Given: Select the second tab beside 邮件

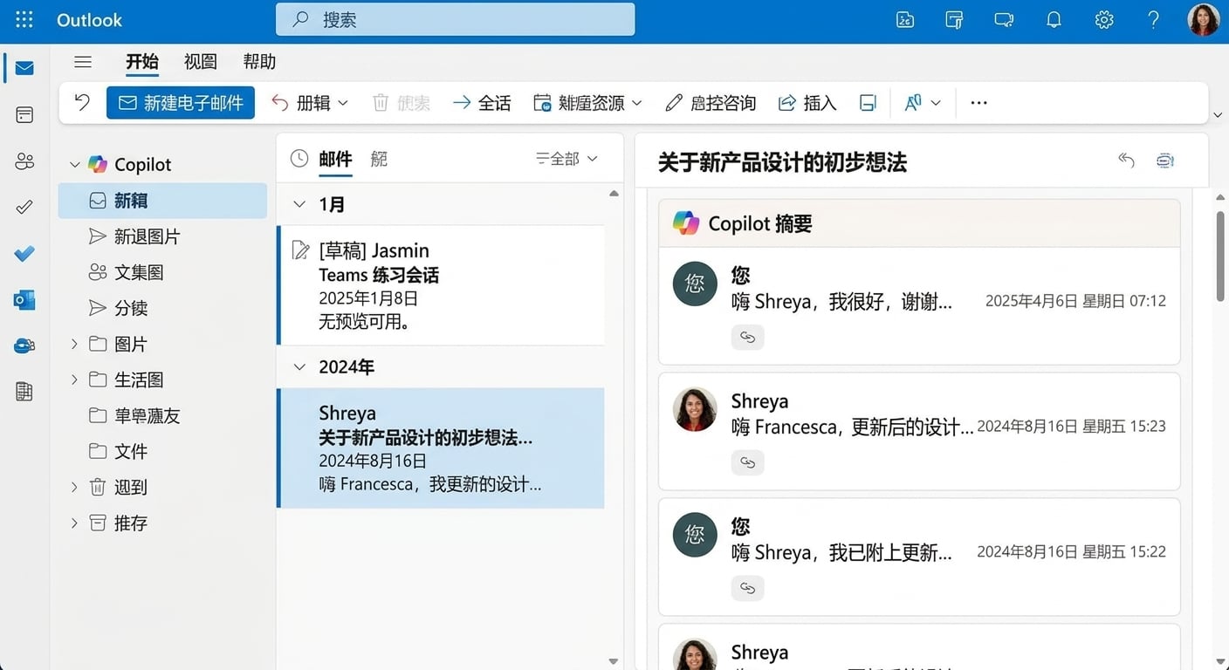Looking at the screenshot, I should [379, 159].
